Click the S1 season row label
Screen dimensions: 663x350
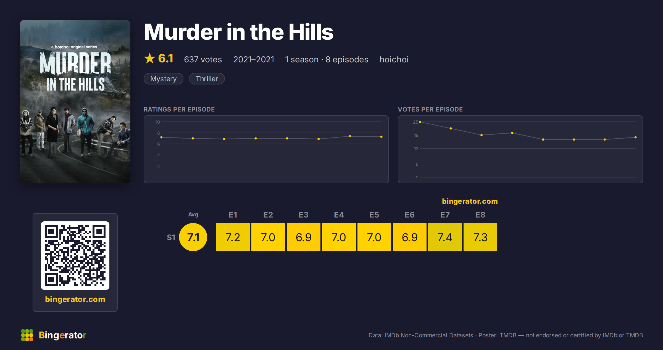pos(171,237)
